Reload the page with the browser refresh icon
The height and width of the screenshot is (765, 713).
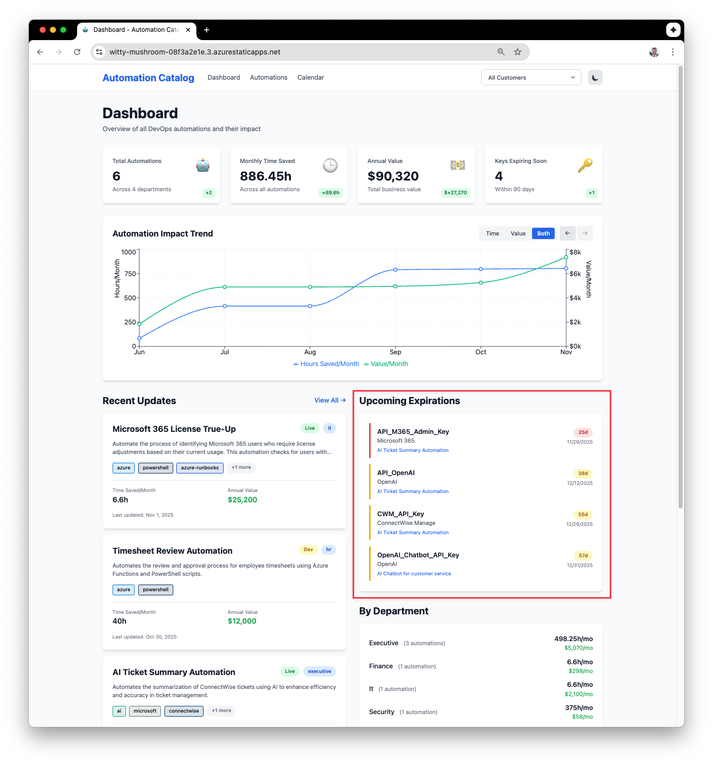pos(77,52)
